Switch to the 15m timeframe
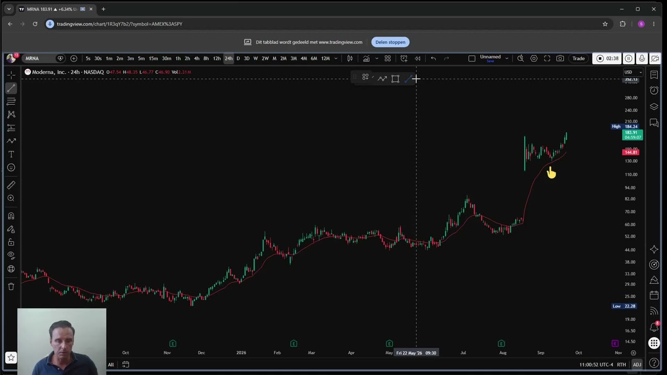 click(153, 58)
